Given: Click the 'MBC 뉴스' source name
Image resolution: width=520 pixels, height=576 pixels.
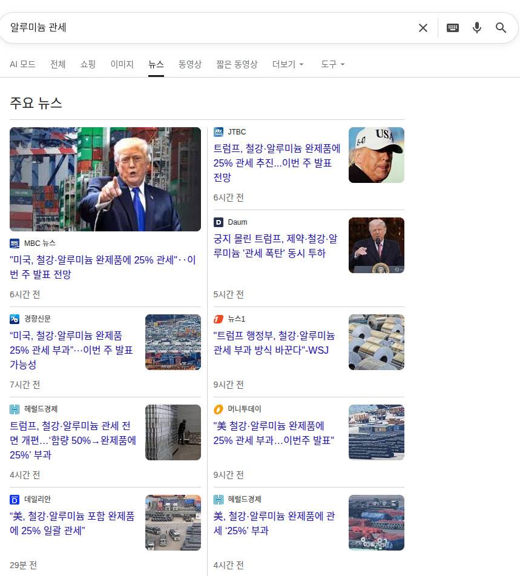Looking at the screenshot, I should point(40,243).
